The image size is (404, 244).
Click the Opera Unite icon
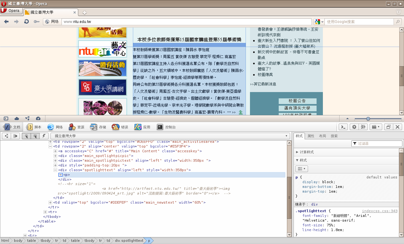[x=27, y=119]
